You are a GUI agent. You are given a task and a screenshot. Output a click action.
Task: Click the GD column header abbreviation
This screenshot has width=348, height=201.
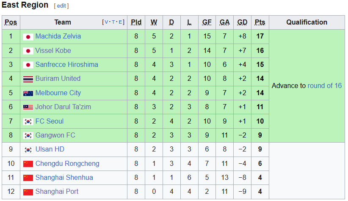(242, 22)
